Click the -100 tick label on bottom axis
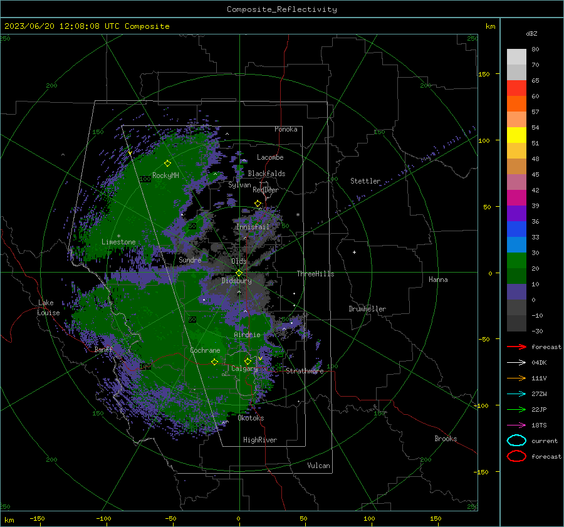 point(103,518)
